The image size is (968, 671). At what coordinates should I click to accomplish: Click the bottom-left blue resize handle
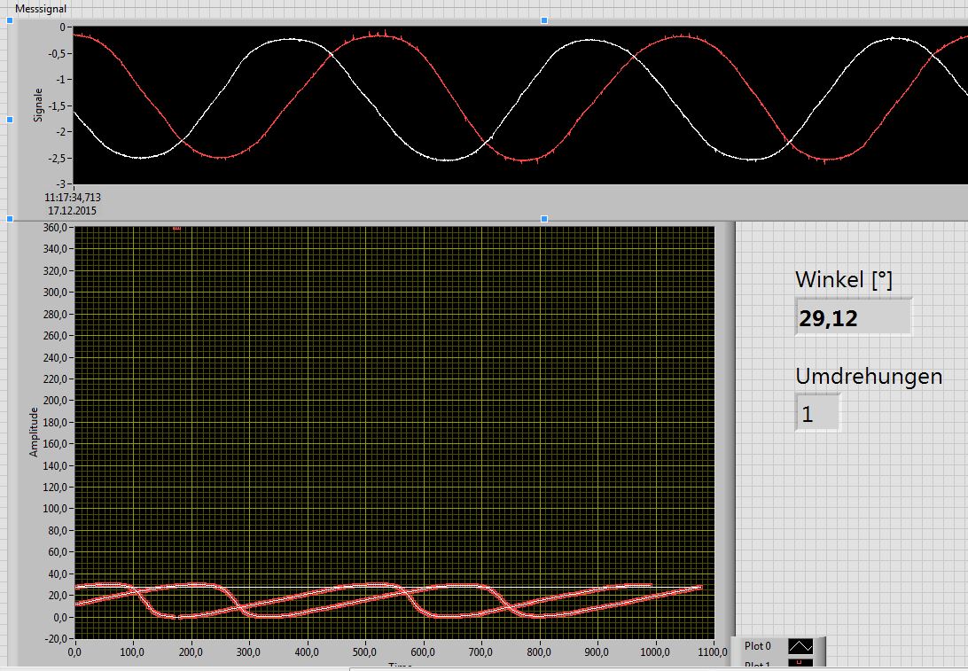[10, 218]
